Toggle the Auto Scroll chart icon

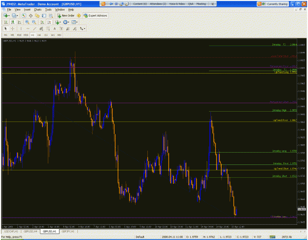click(x=42, y=22)
